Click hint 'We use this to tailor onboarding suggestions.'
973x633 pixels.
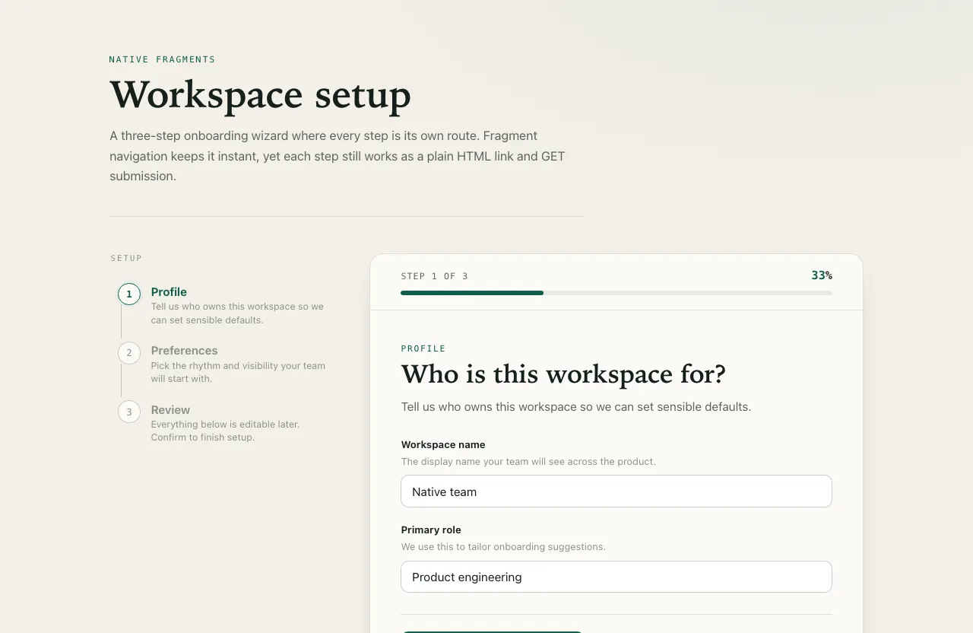pos(503,546)
